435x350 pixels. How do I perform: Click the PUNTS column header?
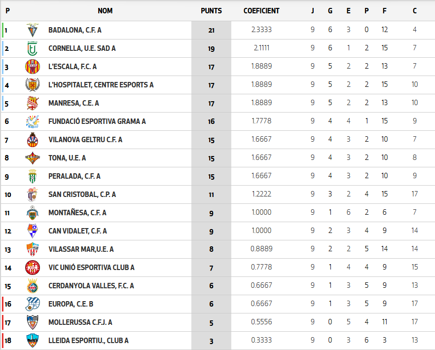click(211, 11)
